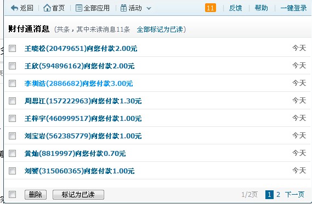Image resolution: width=312 pixels, height=204 pixels.
Task: Tick checkbox for 王欣 payment message
Action: (x=12, y=66)
